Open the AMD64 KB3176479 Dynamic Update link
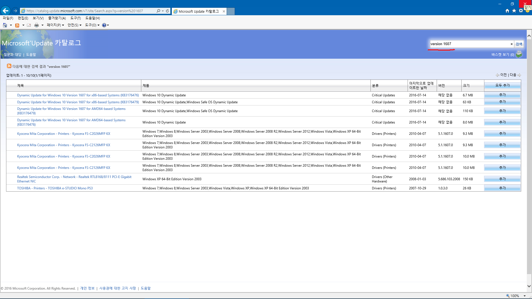 point(71,111)
